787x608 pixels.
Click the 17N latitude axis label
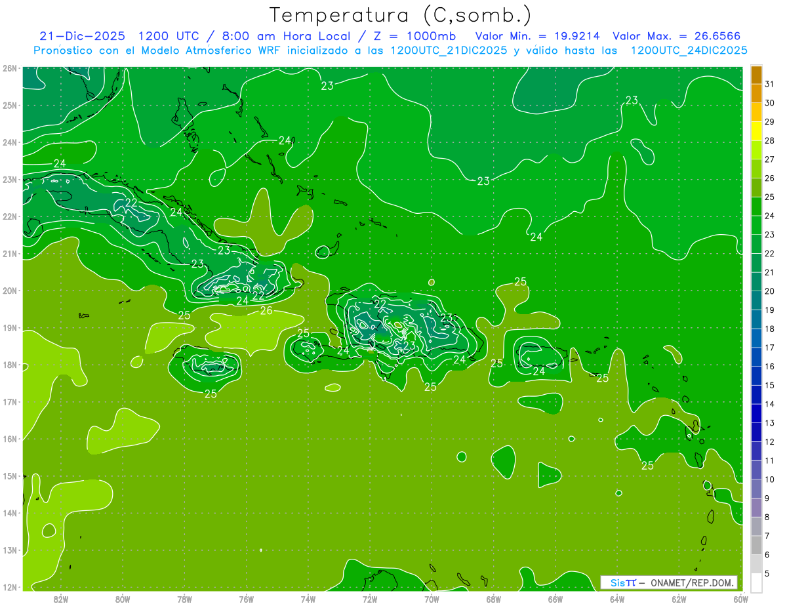10,401
